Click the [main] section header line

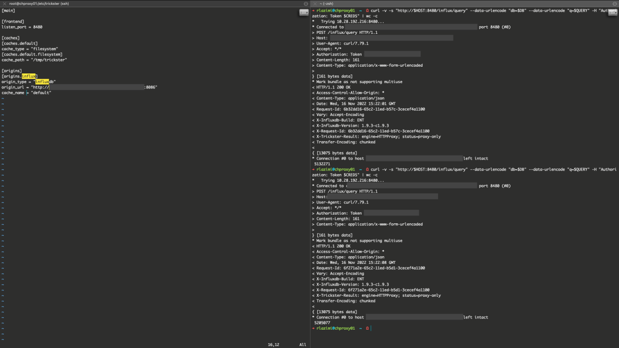coord(8,11)
